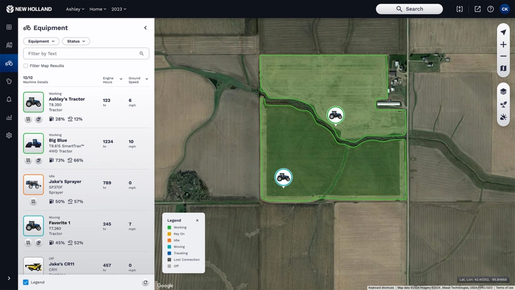Image resolution: width=515 pixels, height=290 pixels.
Task: Toggle the Legend checkbox at bottom
Action: (25, 282)
